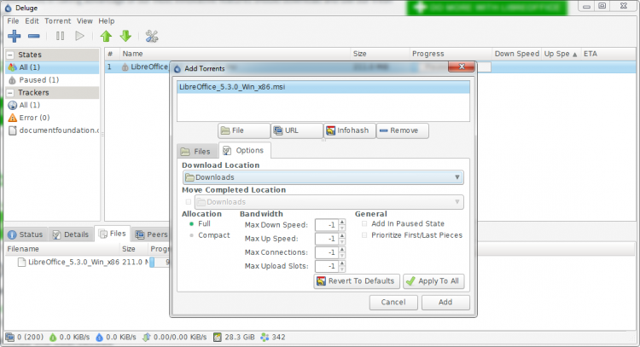
Task: Increase Max Down Speed with up stepper
Action: pyautogui.click(x=342, y=223)
